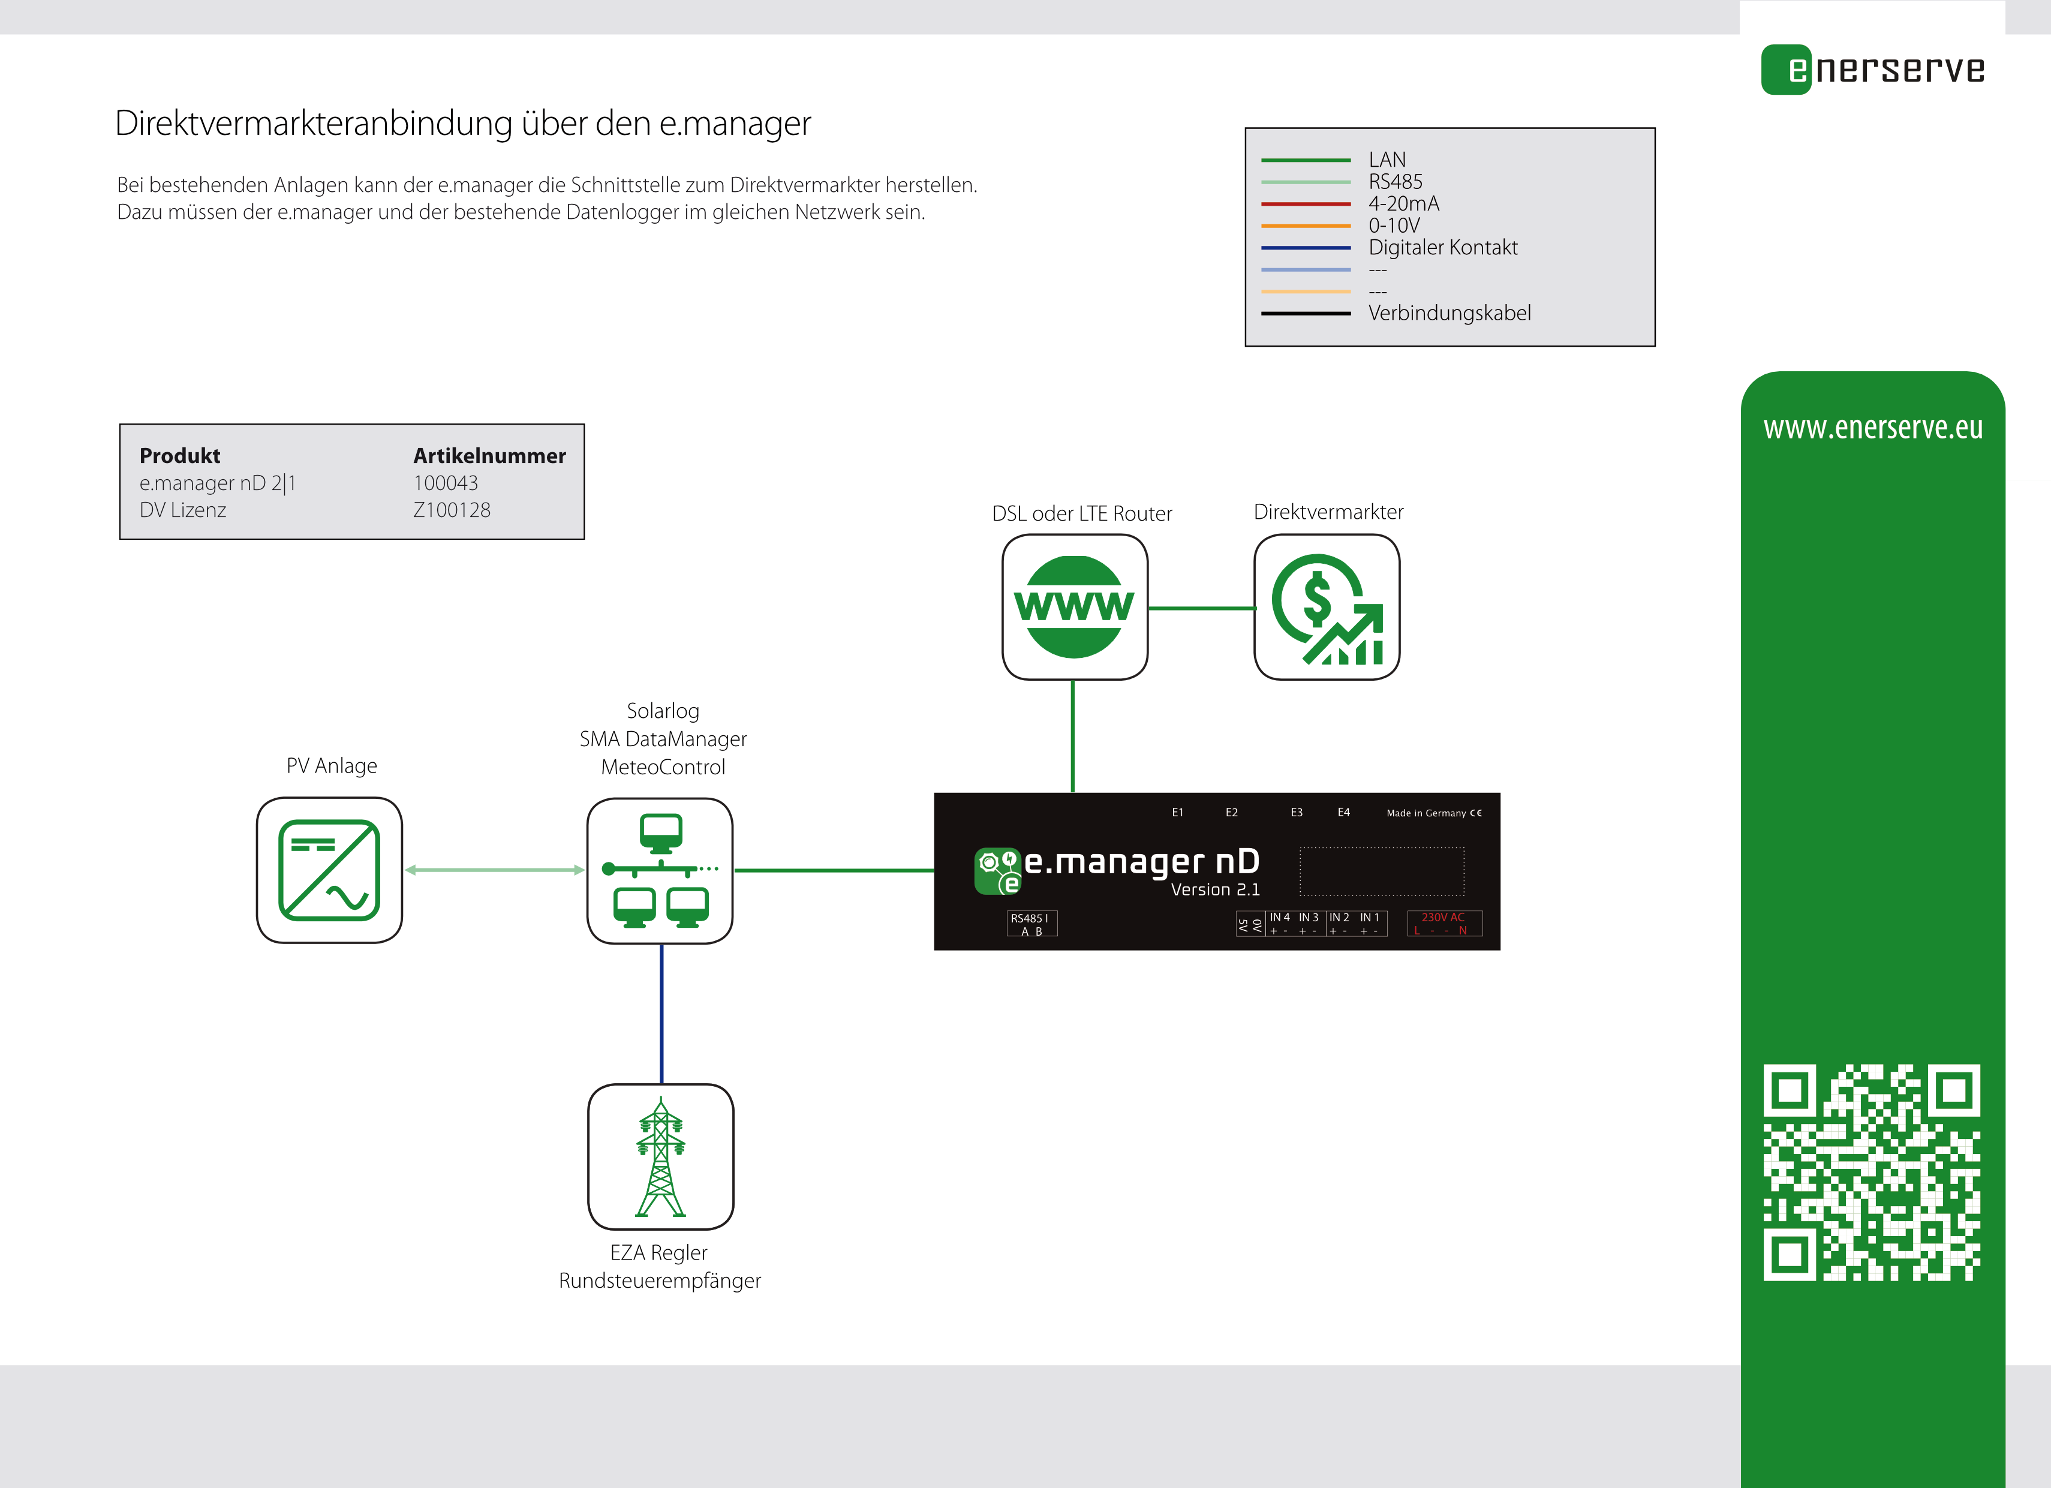The width and height of the screenshot is (2051, 1488).
Task: Click article number 100043
Action: 446,483
